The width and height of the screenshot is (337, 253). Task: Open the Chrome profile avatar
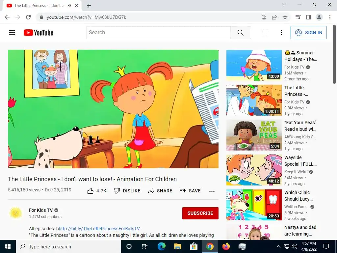[319, 17]
